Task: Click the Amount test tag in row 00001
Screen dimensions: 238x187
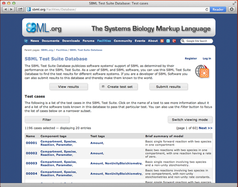Action: tap(97, 143)
